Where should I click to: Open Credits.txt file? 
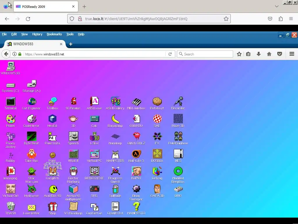(115, 209)
